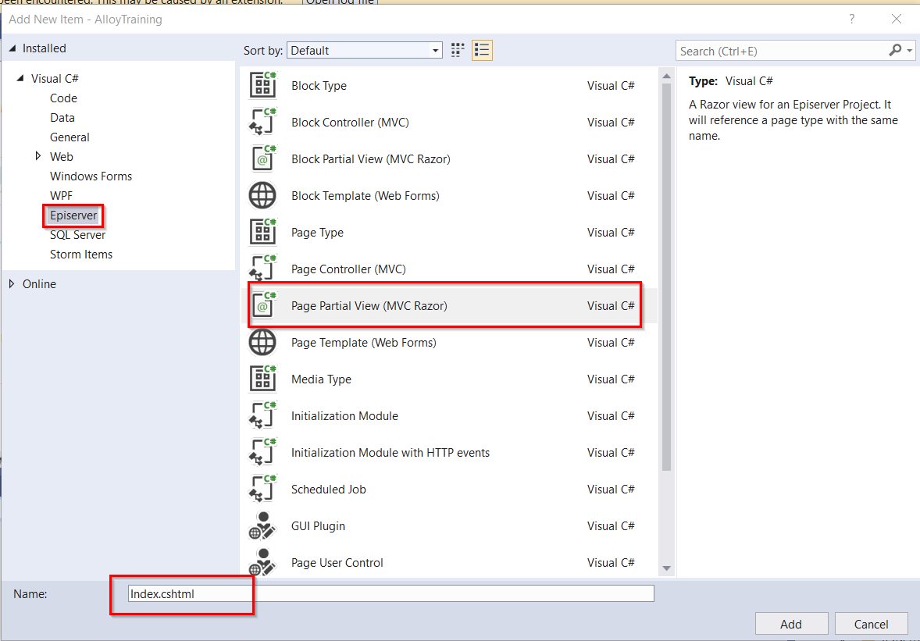
Task: Click the Block Type template icon
Action: click(x=262, y=85)
